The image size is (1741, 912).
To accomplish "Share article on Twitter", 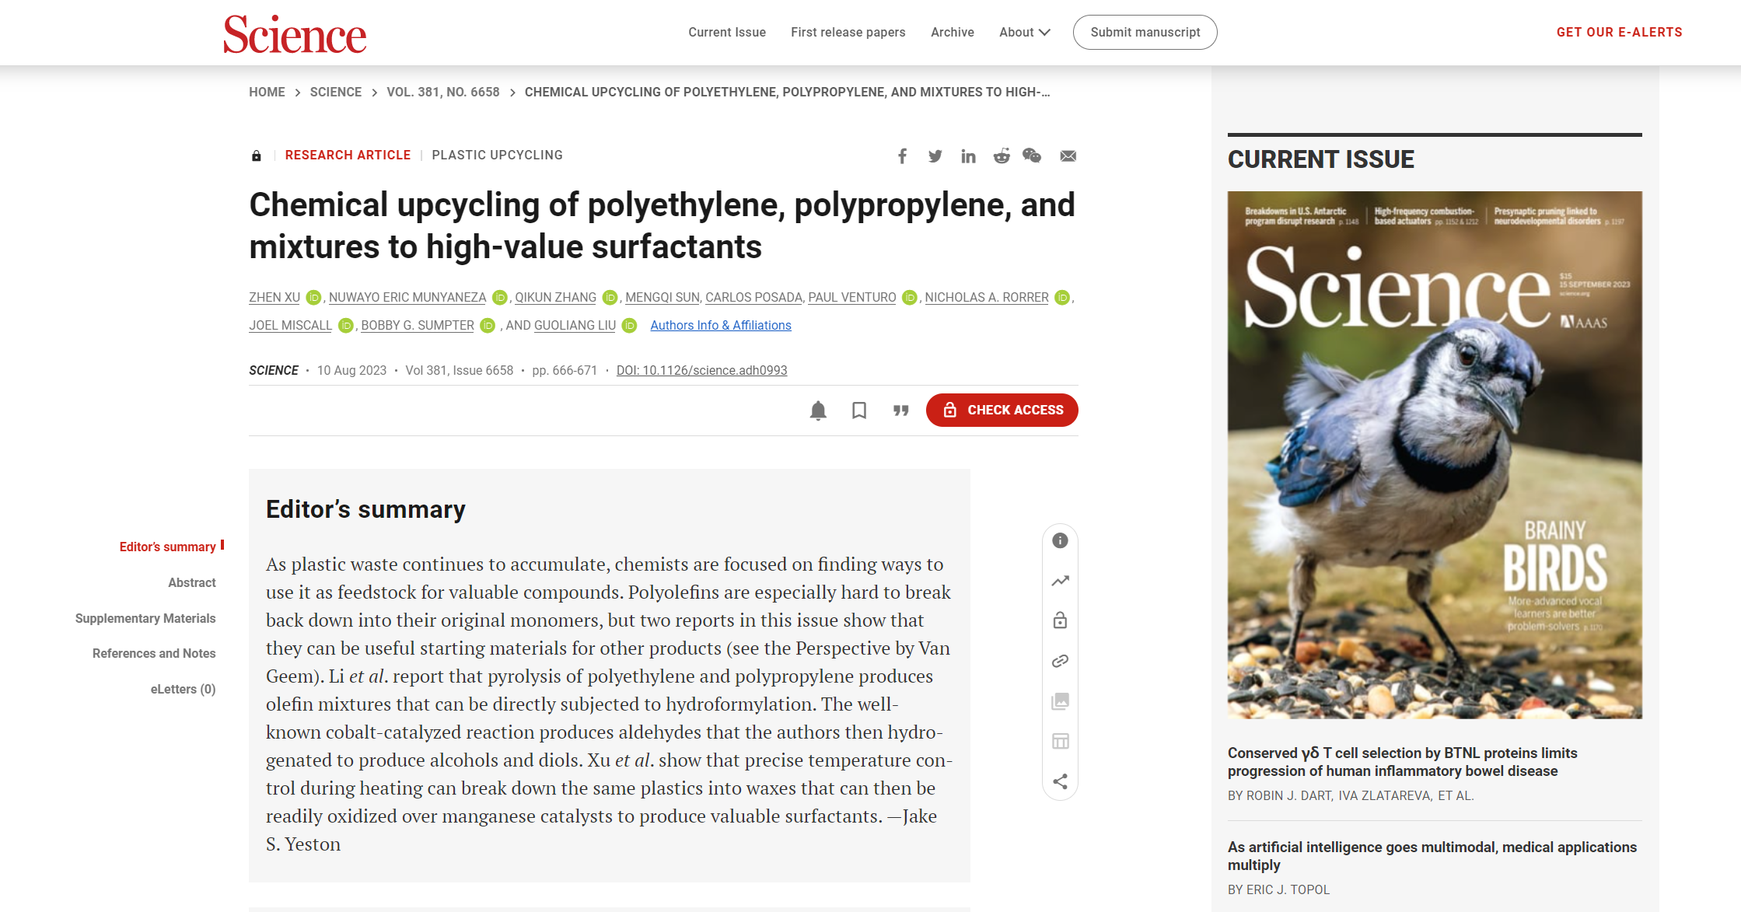I will pos(935,156).
